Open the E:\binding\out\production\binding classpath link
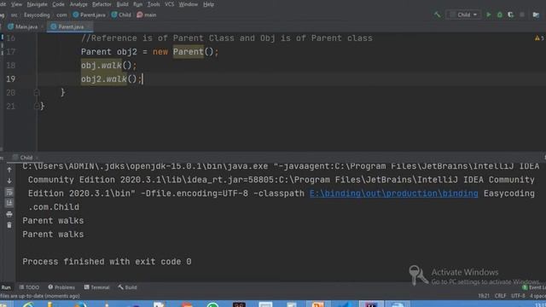 394,194
